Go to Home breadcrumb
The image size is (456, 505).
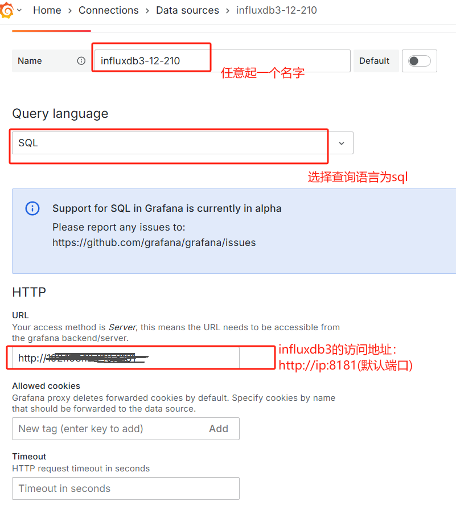[x=47, y=10]
